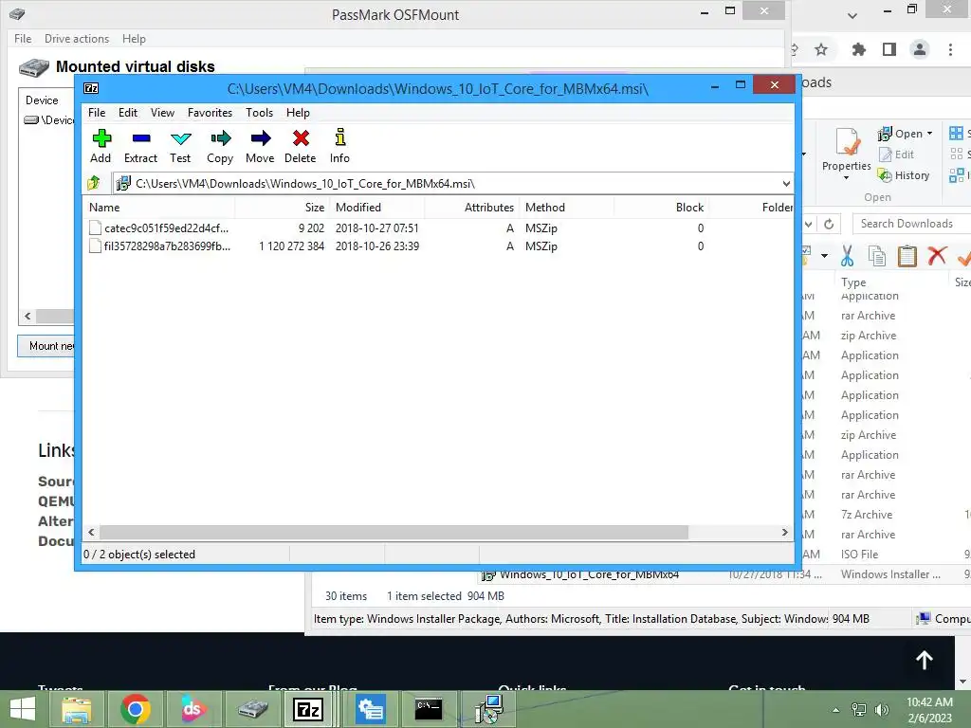Open the Windows Start button
This screenshot has width=971, height=728.
click(23, 709)
